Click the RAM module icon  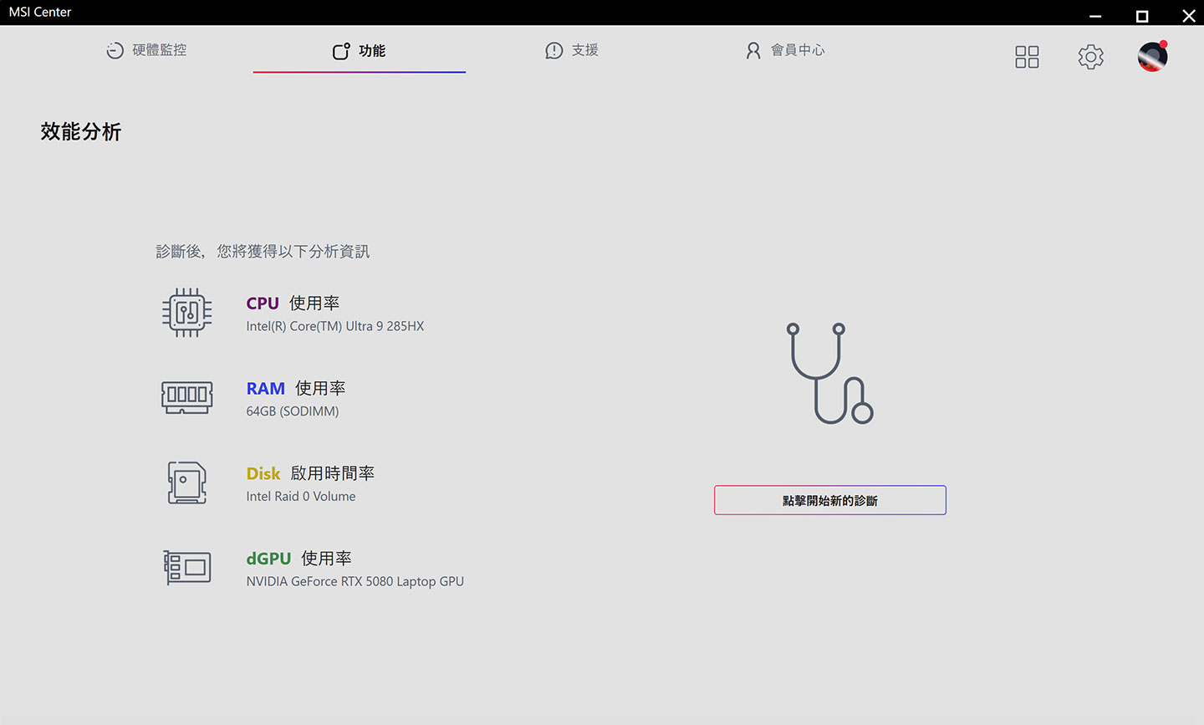pos(187,397)
